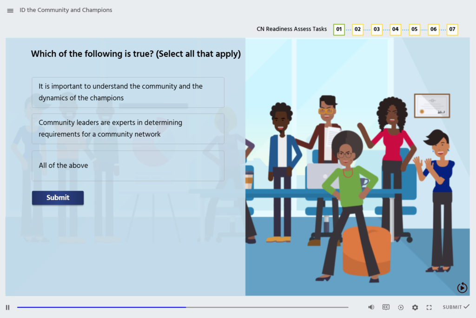Mute the course audio volume
Image resolution: width=476 pixels, height=318 pixels.
(x=371, y=307)
